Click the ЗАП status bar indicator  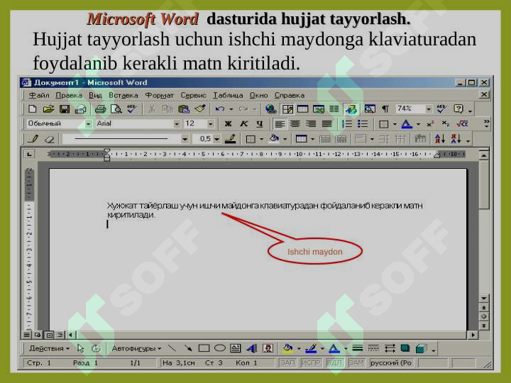click(x=287, y=363)
